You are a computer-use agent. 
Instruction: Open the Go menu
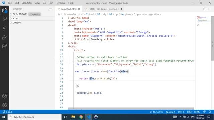(44, 3)
